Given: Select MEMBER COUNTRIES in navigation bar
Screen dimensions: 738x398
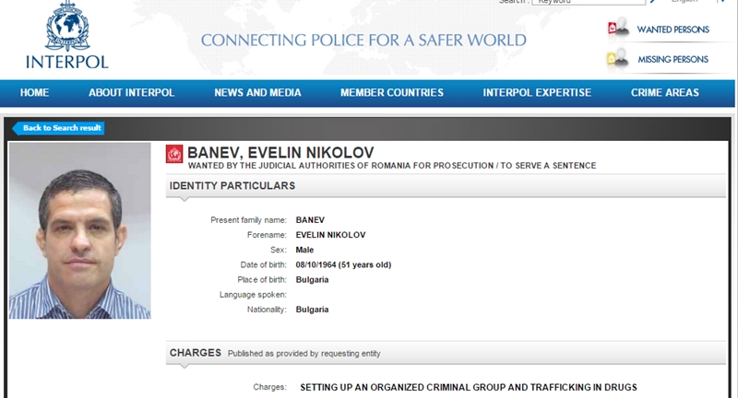Looking at the screenshot, I should pyautogui.click(x=391, y=92).
